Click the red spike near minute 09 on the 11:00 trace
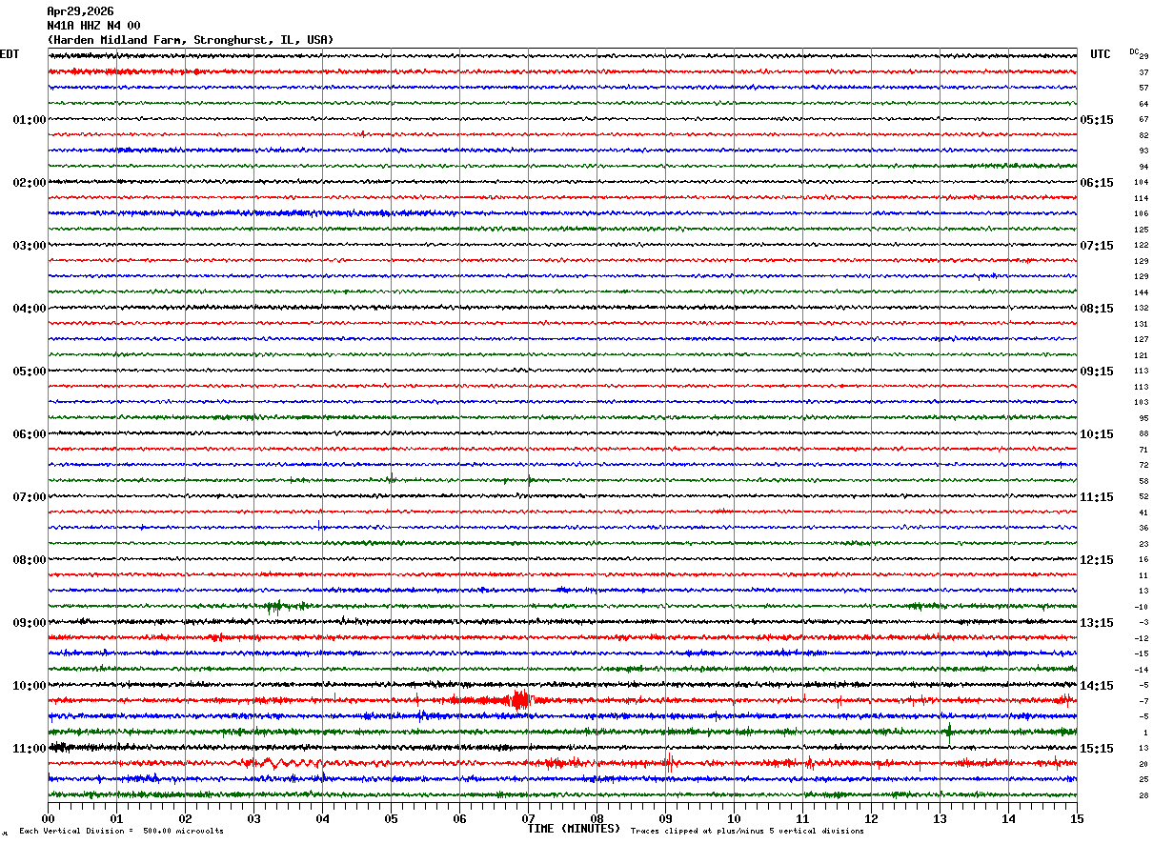The height and width of the screenshot is (844, 1153). point(669,762)
